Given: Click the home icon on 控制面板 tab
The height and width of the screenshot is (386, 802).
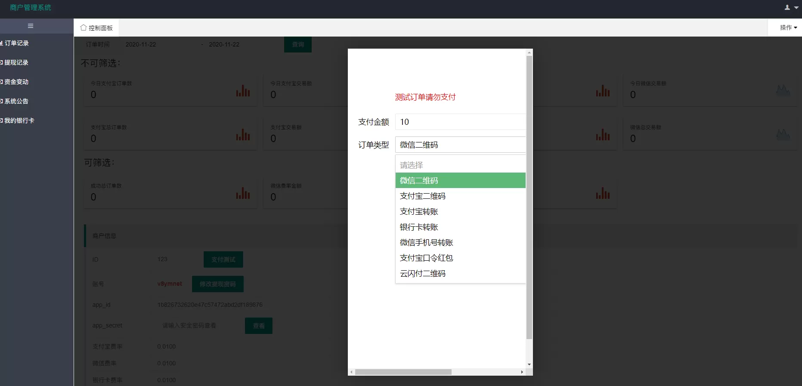Looking at the screenshot, I should pos(84,28).
